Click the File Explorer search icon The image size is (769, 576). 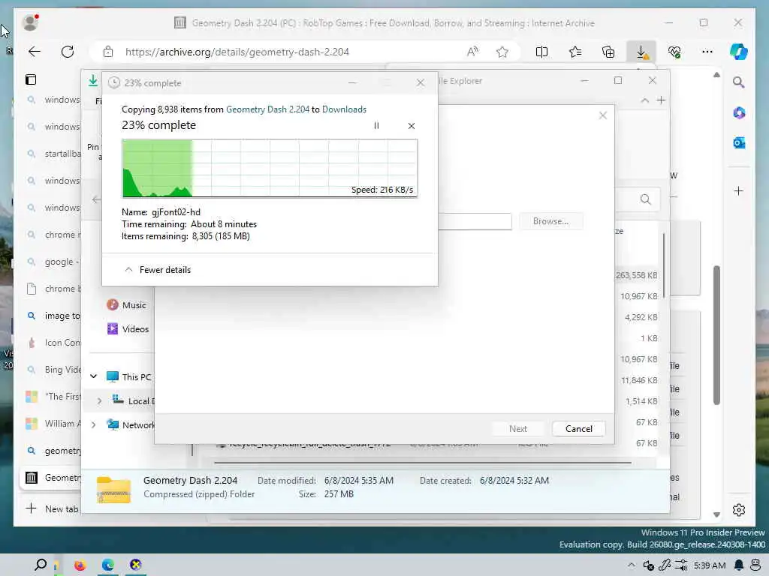645,199
